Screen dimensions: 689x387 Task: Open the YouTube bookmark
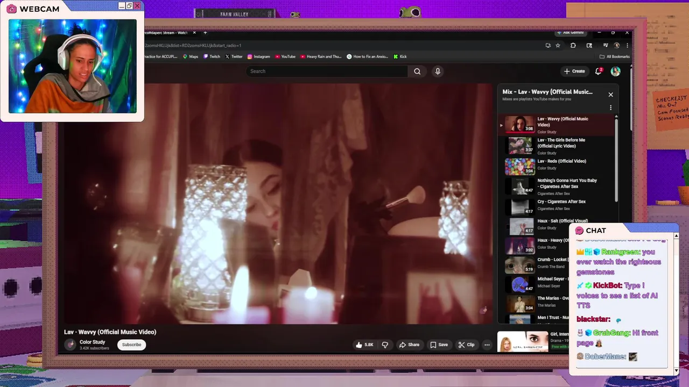[x=285, y=56]
